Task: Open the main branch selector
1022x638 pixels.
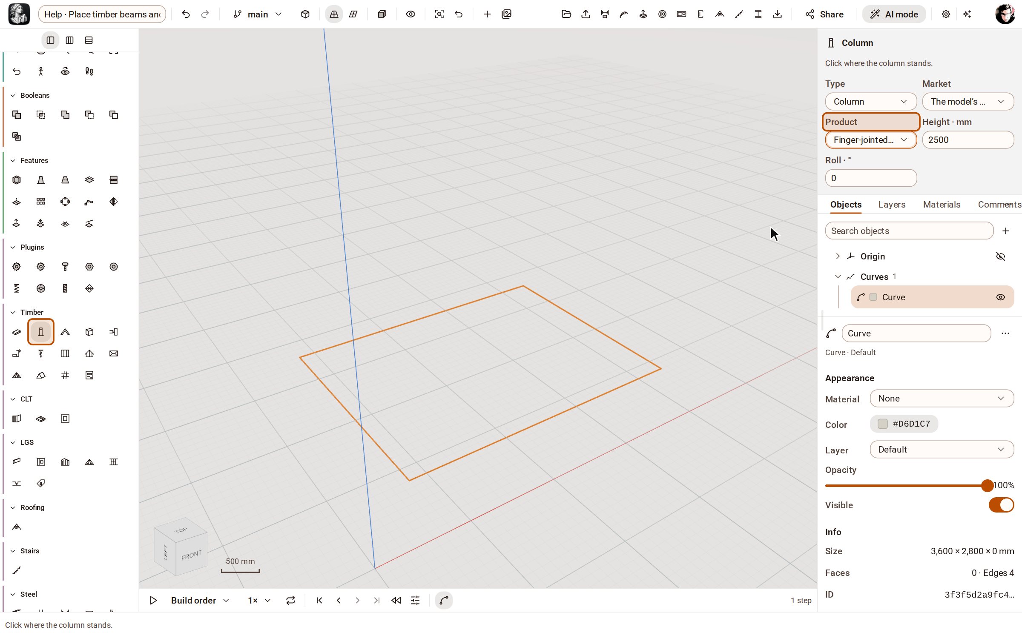Action: tap(258, 14)
